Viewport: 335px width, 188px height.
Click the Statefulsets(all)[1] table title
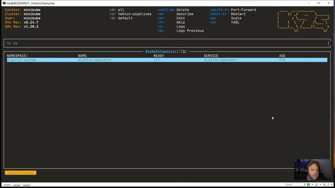coord(166,52)
